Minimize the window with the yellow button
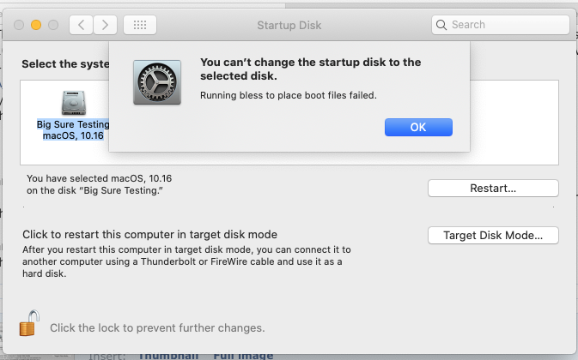578x360 pixels. pyautogui.click(x=36, y=25)
